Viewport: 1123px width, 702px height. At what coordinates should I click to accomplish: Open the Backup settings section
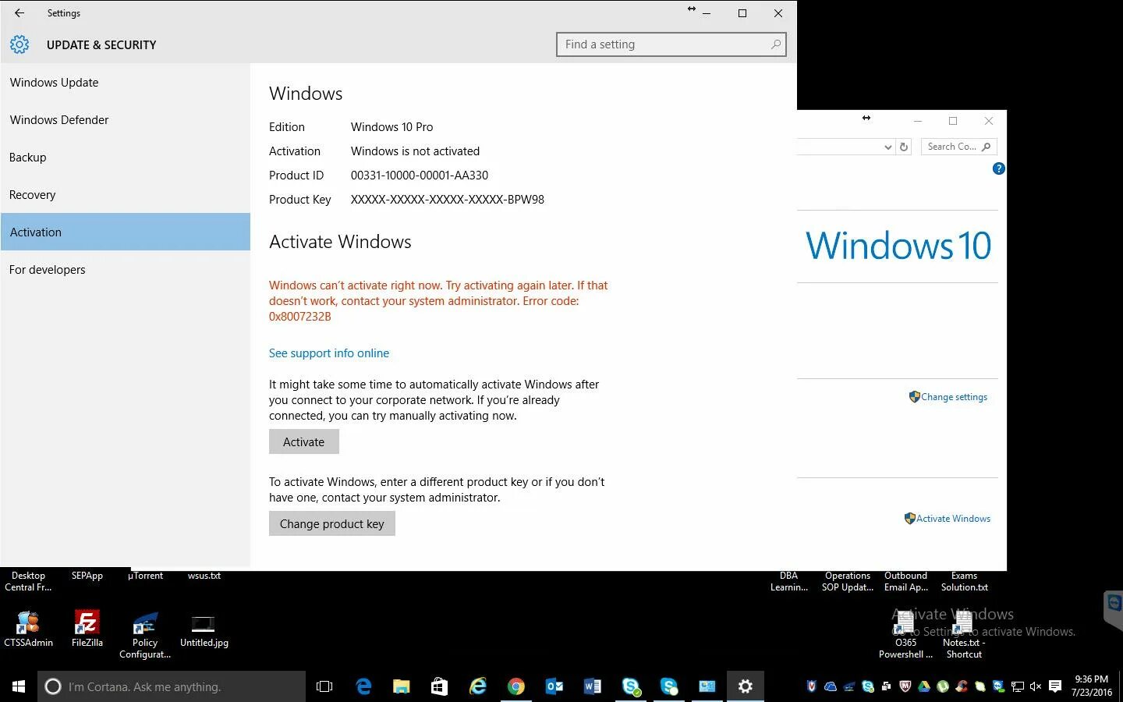point(126,158)
